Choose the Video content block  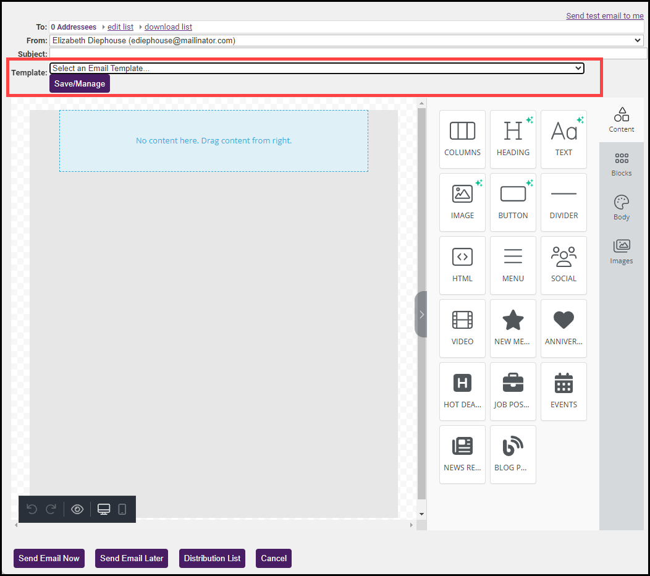[462, 328]
